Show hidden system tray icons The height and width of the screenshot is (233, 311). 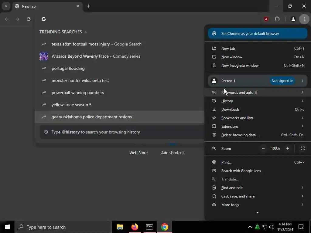pos(250,227)
